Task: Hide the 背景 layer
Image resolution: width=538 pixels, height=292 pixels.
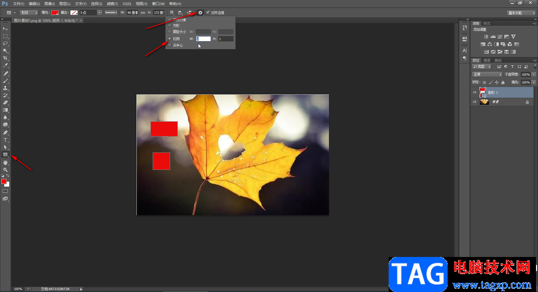Action: 475,102
